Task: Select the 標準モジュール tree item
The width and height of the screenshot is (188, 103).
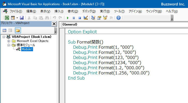Action: [x=26, y=45]
